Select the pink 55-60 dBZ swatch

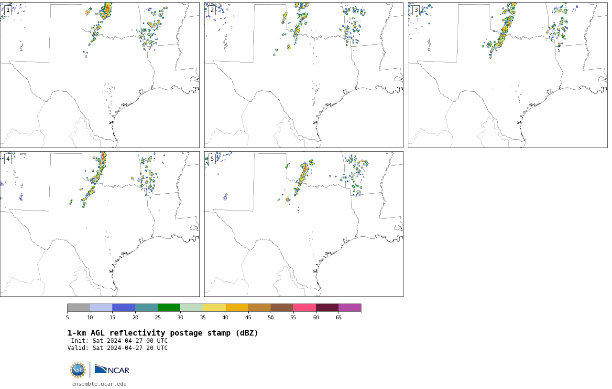(305, 307)
